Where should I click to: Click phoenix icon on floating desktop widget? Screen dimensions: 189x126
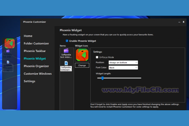coord(10,43)
